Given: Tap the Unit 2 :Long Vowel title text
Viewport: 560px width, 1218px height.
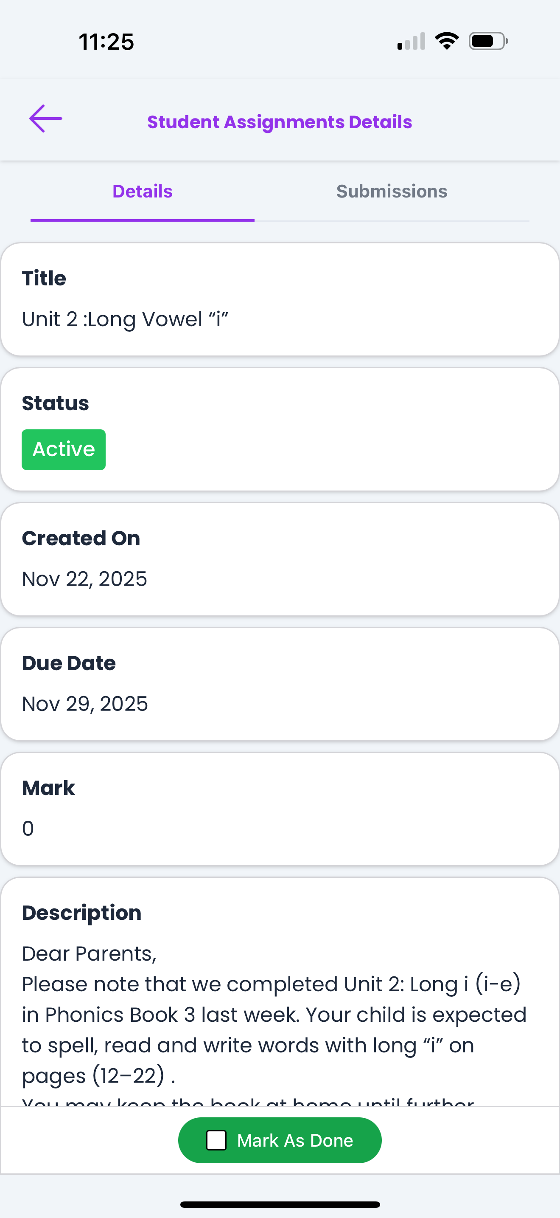Looking at the screenshot, I should (x=125, y=319).
